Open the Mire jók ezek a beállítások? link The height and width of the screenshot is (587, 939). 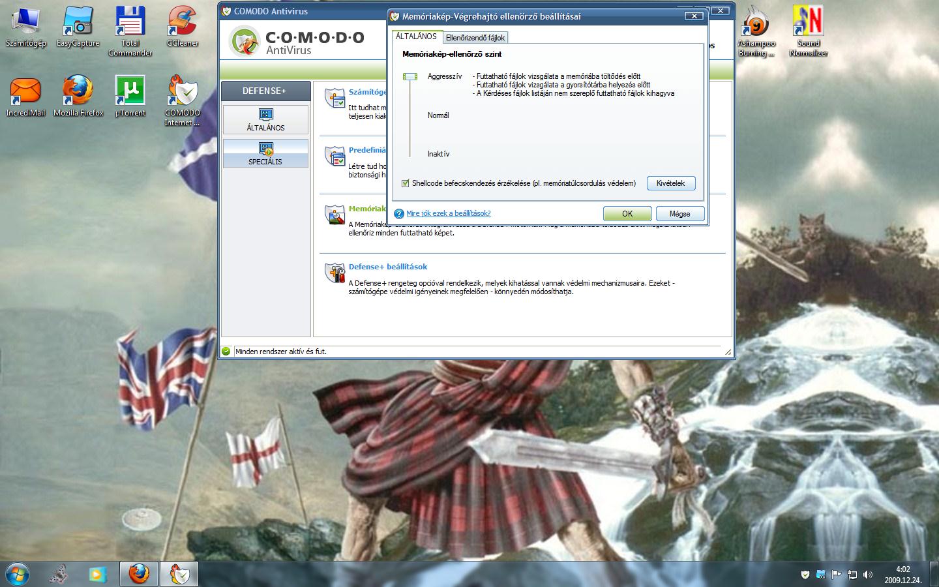[x=449, y=213]
